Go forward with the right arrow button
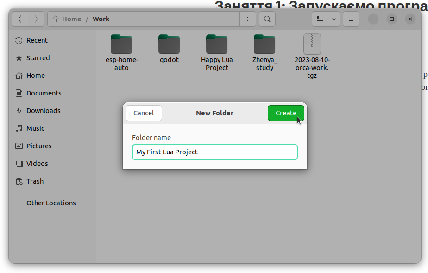Image resolution: width=428 pixels, height=273 pixels. [36, 19]
